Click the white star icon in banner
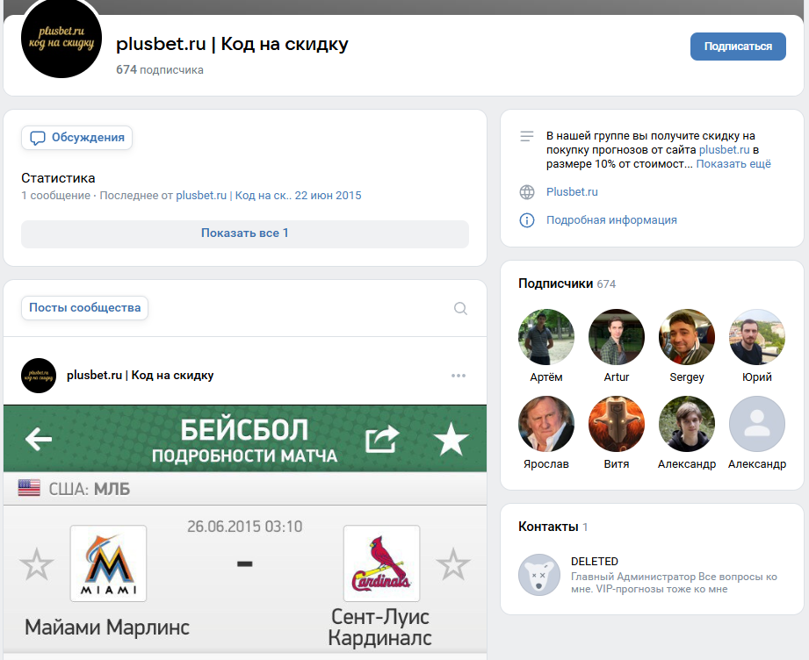809x660 pixels. 451,440
